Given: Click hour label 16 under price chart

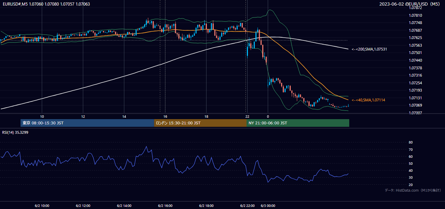Looking at the screenshot, I should [x=165, y=116].
